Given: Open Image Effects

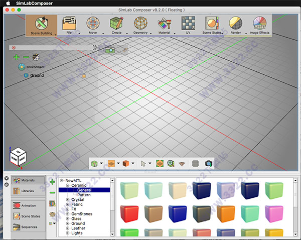Looking at the screenshot, I should pyautogui.click(x=259, y=26).
